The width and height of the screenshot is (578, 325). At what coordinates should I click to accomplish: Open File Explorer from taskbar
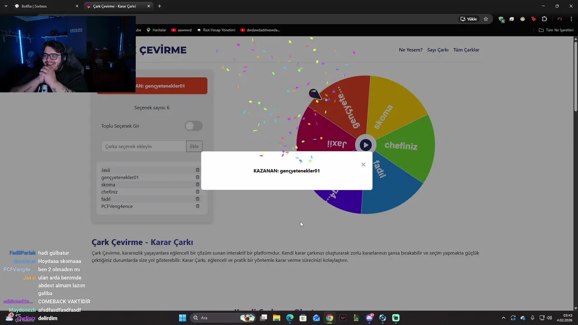(276, 318)
